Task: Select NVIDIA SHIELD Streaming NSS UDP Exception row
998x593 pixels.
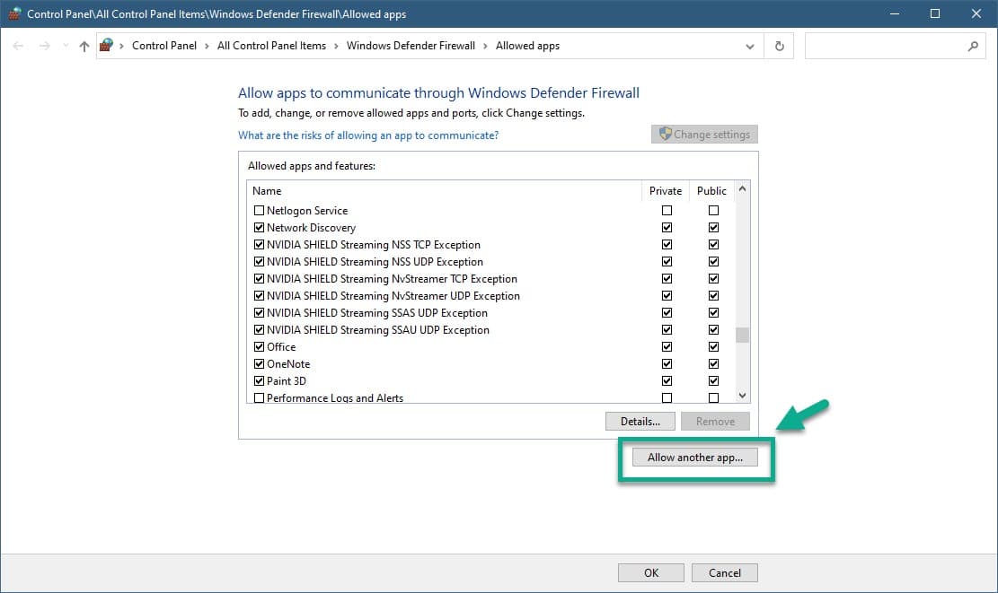Action: point(375,262)
